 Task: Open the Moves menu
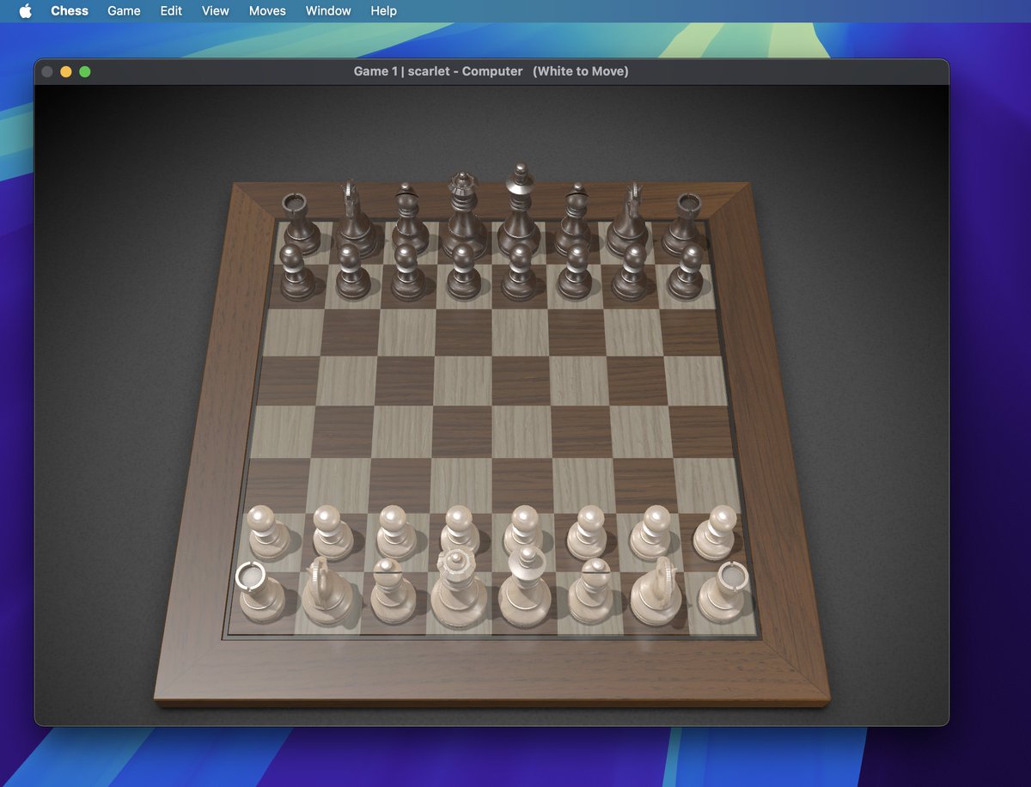point(267,11)
